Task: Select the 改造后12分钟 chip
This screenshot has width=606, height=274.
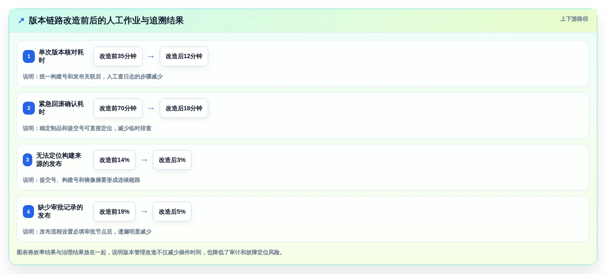Action: click(x=184, y=56)
